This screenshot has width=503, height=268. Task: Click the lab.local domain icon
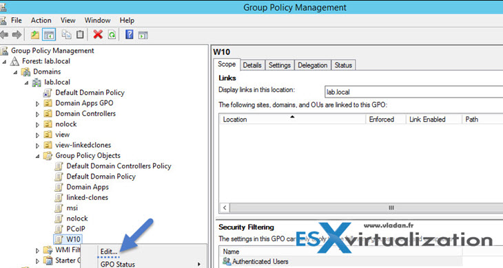[x=37, y=82]
